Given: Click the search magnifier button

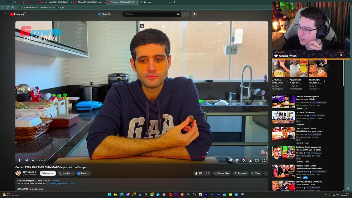Looking at the screenshot, I should click(x=185, y=14).
